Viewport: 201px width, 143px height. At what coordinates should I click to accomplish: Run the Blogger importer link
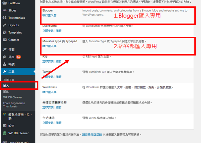pos(49,15)
